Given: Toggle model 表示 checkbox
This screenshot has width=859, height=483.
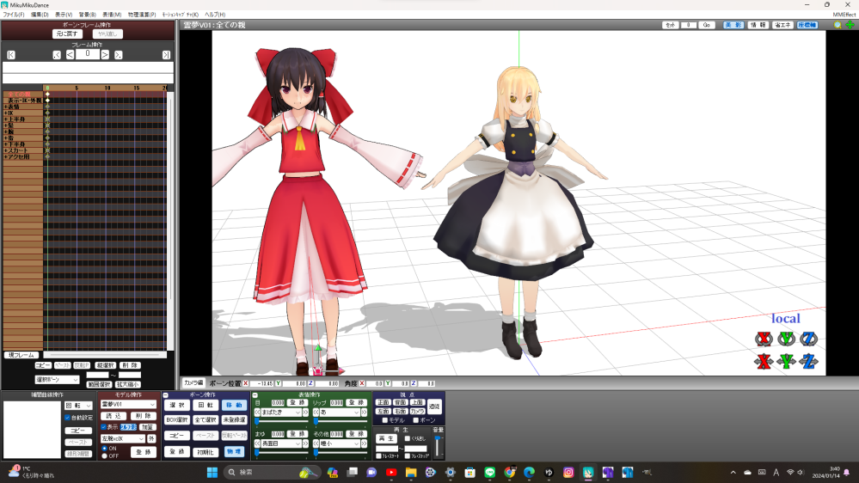Looking at the screenshot, I should 103,426.
